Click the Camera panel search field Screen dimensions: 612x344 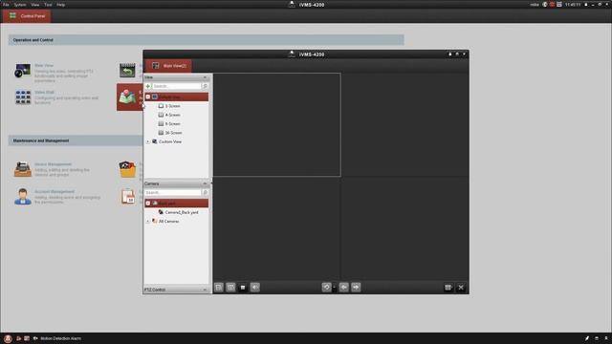coord(173,193)
